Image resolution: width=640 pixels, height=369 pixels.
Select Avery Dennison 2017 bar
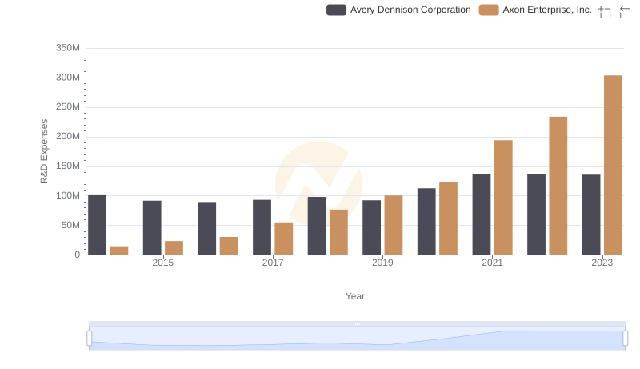click(x=262, y=227)
